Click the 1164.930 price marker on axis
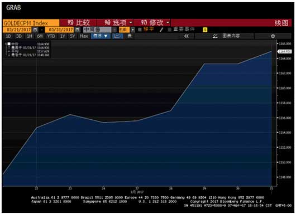The width and height of the screenshot is (296, 214). pyautogui.click(x=284, y=51)
